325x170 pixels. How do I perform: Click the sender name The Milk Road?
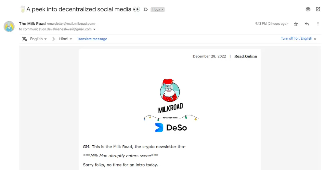point(32,23)
